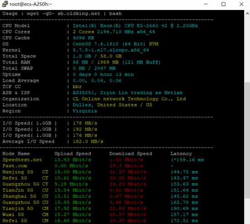Click the Node Name column header
Image resolution: width=250 pixels, height=224 pixels.
click(16, 154)
